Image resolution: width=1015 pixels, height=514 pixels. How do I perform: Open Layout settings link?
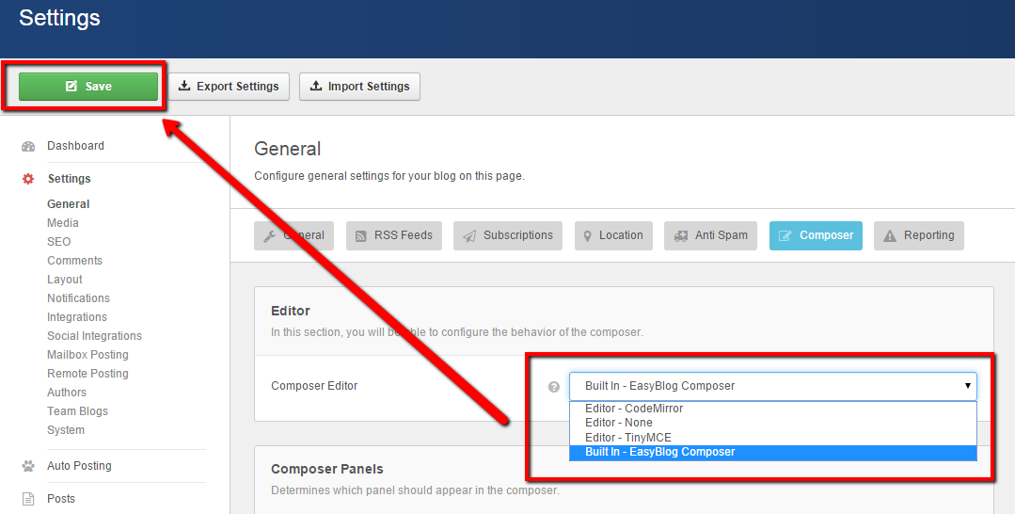(65, 280)
